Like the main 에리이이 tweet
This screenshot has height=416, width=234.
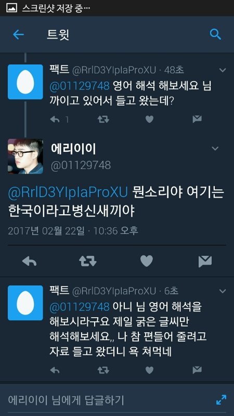[x=147, y=261]
